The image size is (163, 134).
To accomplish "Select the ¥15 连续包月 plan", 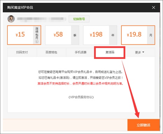I will tap(24, 35).
